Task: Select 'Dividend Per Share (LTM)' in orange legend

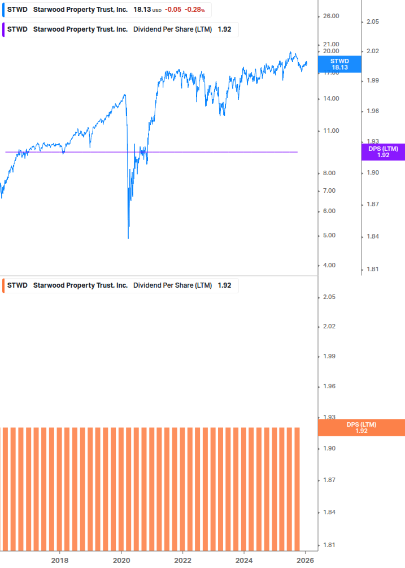Action: [x=172, y=285]
